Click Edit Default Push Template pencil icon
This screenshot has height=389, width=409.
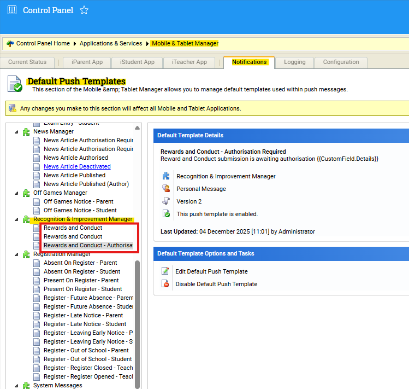pyautogui.click(x=165, y=271)
